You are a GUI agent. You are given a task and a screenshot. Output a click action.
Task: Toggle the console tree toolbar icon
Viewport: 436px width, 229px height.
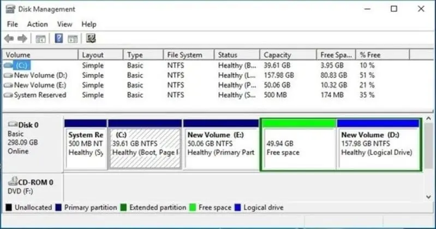pyautogui.click(x=40, y=39)
